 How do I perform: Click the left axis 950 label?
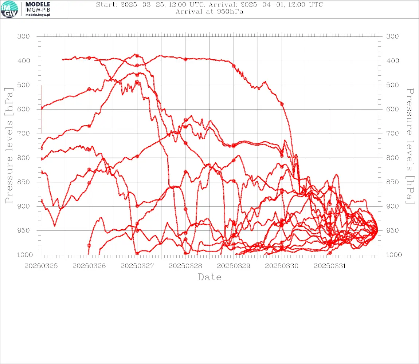(24, 230)
